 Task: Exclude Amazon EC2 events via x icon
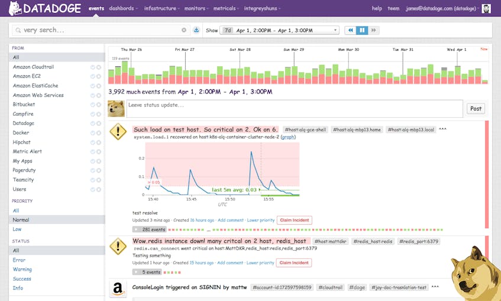[99, 76]
